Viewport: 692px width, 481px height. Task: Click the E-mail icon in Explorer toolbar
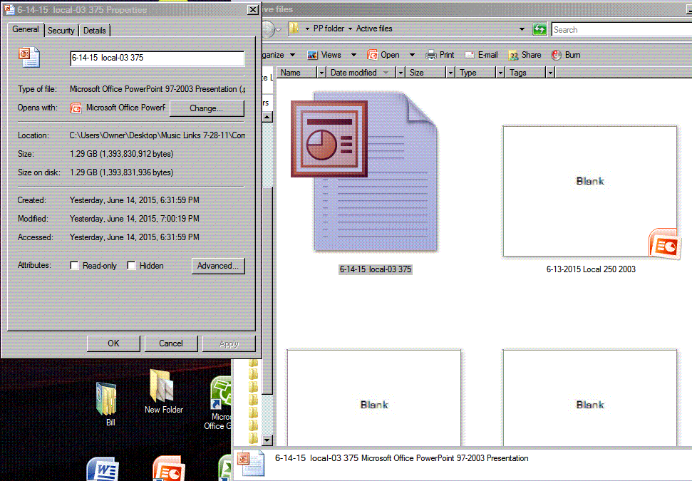point(470,55)
